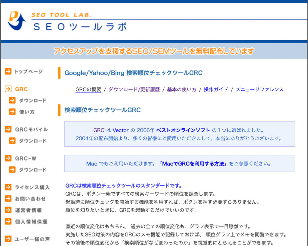Click SEO TOOL LAB. orange text
Screen dimensions: 308x246
[x=61, y=15]
